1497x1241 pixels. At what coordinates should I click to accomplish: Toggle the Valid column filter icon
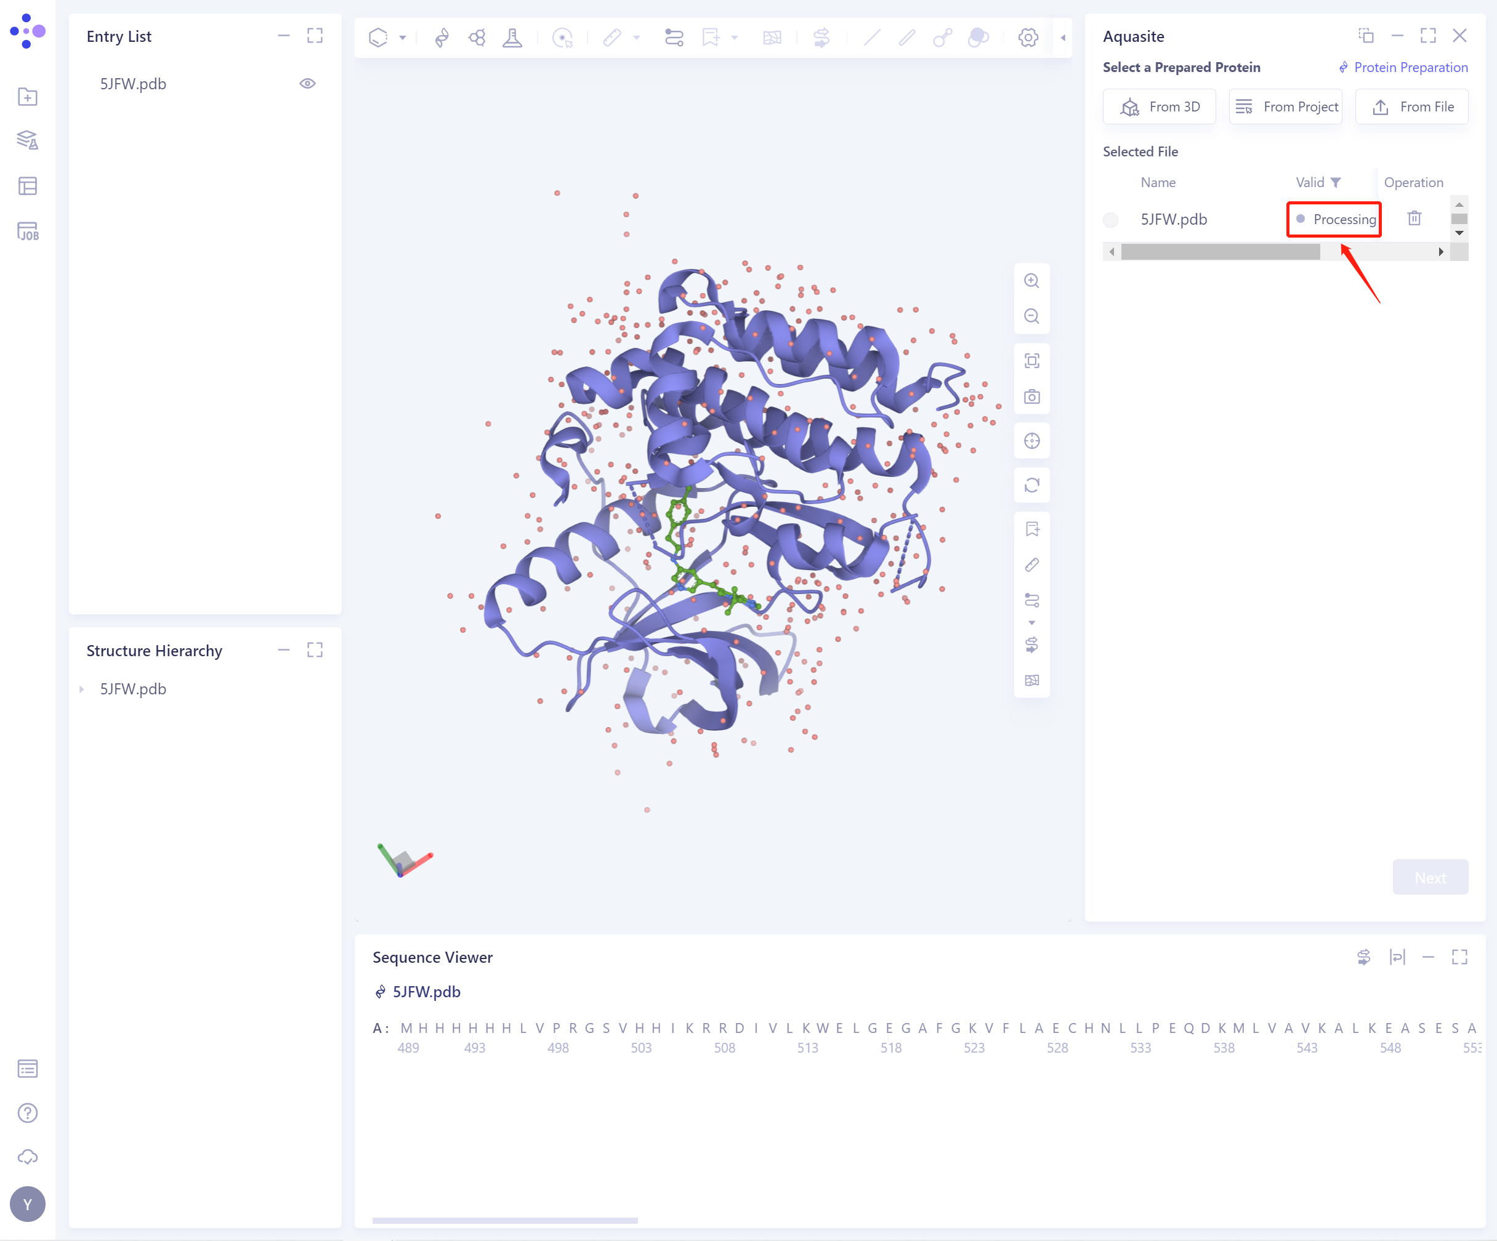pyautogui.click(x=1336, y=182)
